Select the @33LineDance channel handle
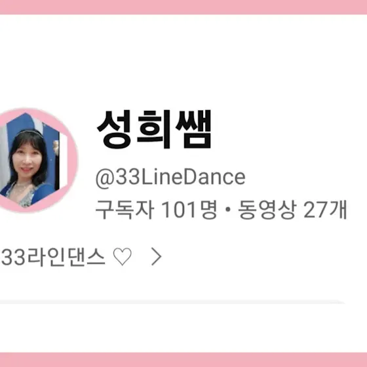Viewport: 367px width, 367px height. tap(170, 178)
